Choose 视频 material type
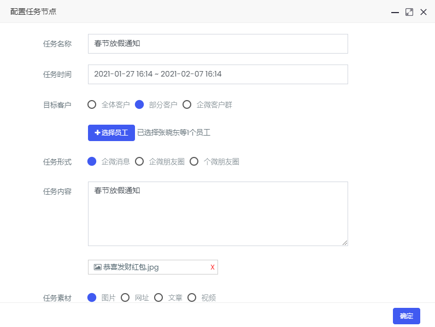Image resolution: width=435 pixels, height=327 pixels. coord(192,297)
